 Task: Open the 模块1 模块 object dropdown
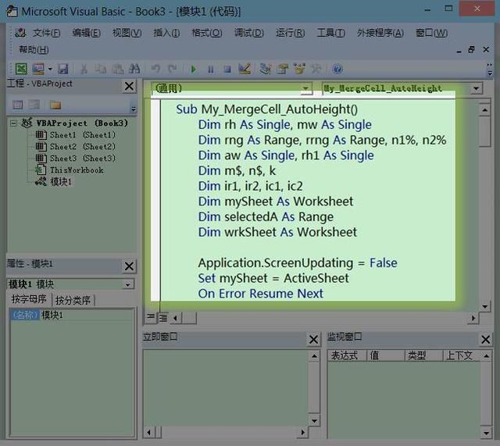(127, 284)
